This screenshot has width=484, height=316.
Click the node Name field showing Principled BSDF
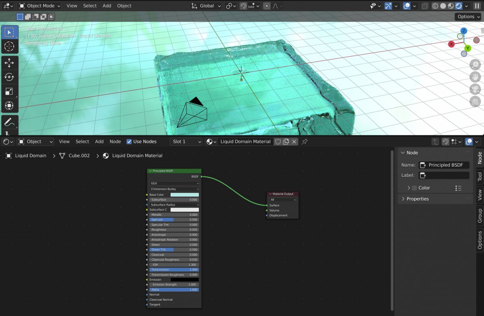click(444, 165)
